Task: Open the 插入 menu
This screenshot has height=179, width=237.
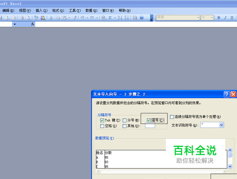Action: (x=41, y=10)
